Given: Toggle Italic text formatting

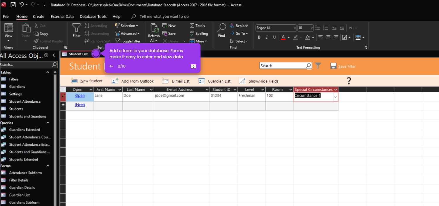Looking at the screenshot, I should click(x=267, y=37).
